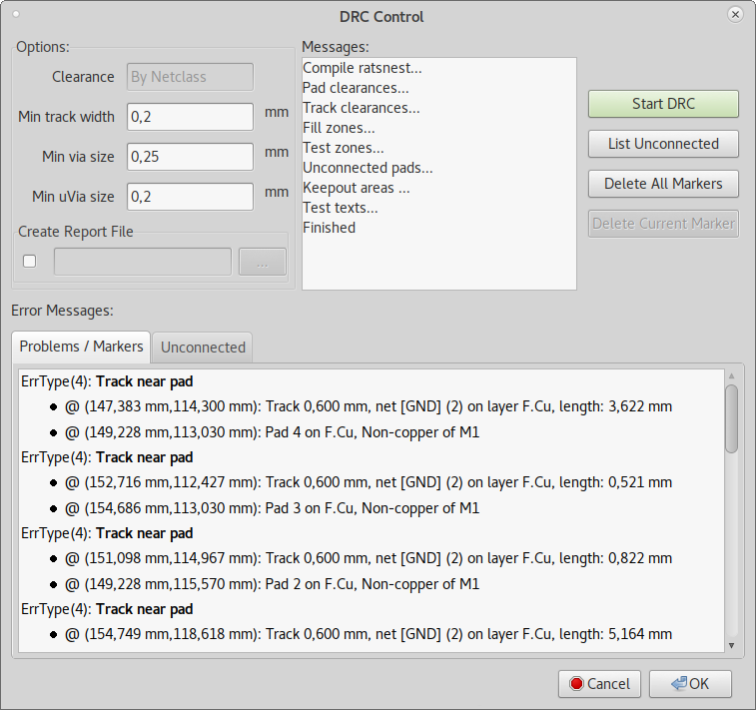Select the Pad 3 on F.Cu entry
756x710 pixels.
point(273,508)
